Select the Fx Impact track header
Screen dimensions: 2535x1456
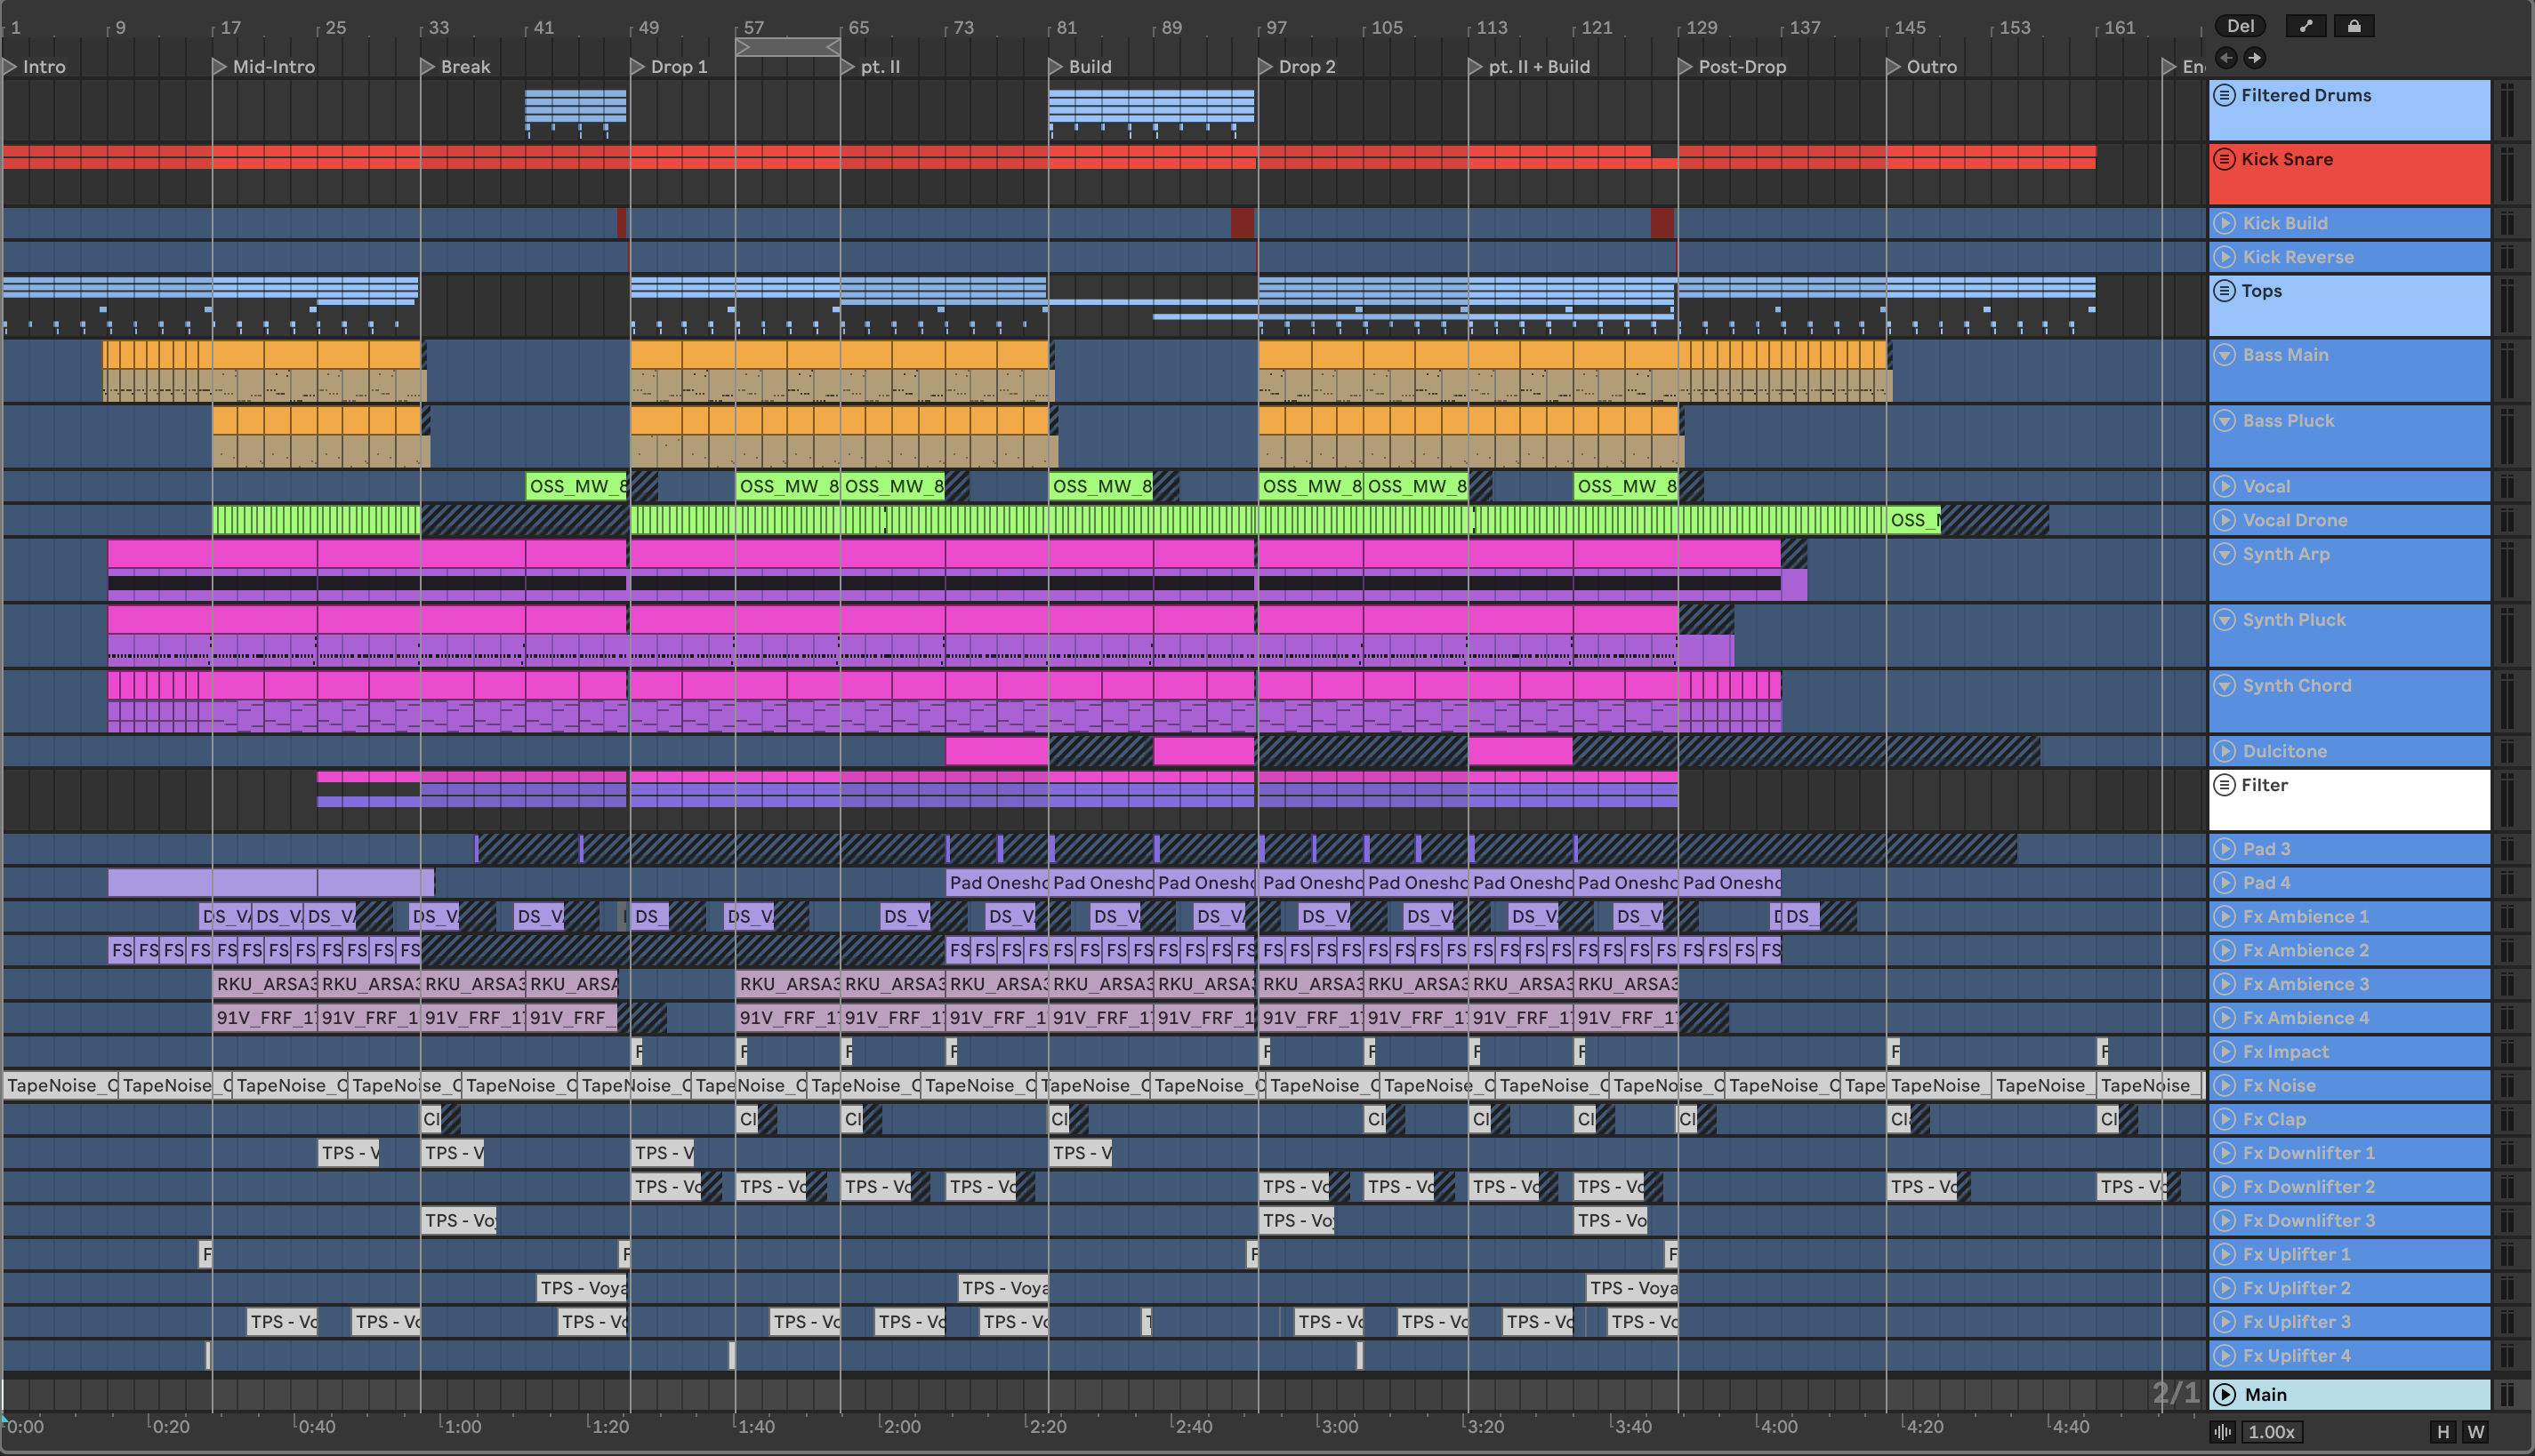(2351, 1051)
